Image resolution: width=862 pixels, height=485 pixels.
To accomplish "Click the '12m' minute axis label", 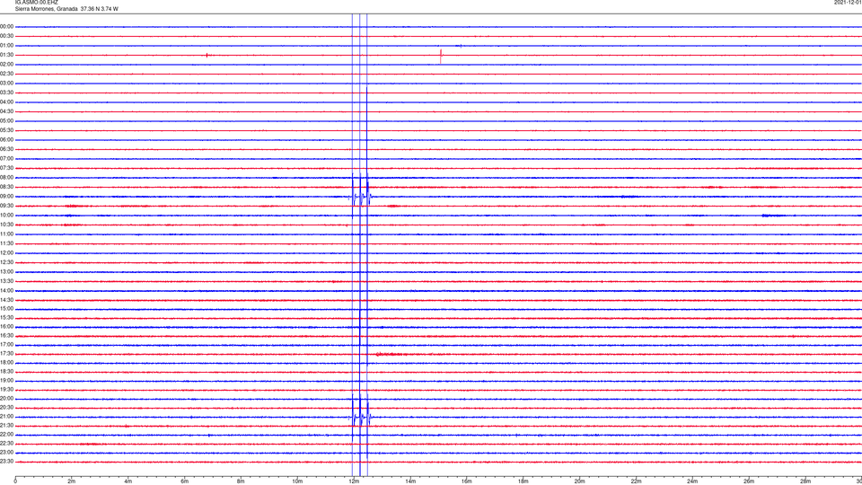I will pyautogui.click(x=354, y=481).
